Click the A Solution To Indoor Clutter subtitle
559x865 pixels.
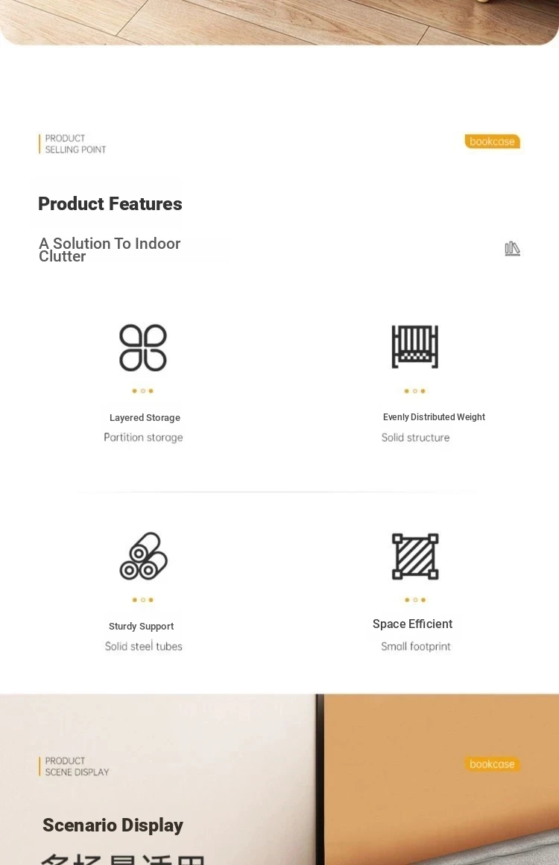pos(110,250)
